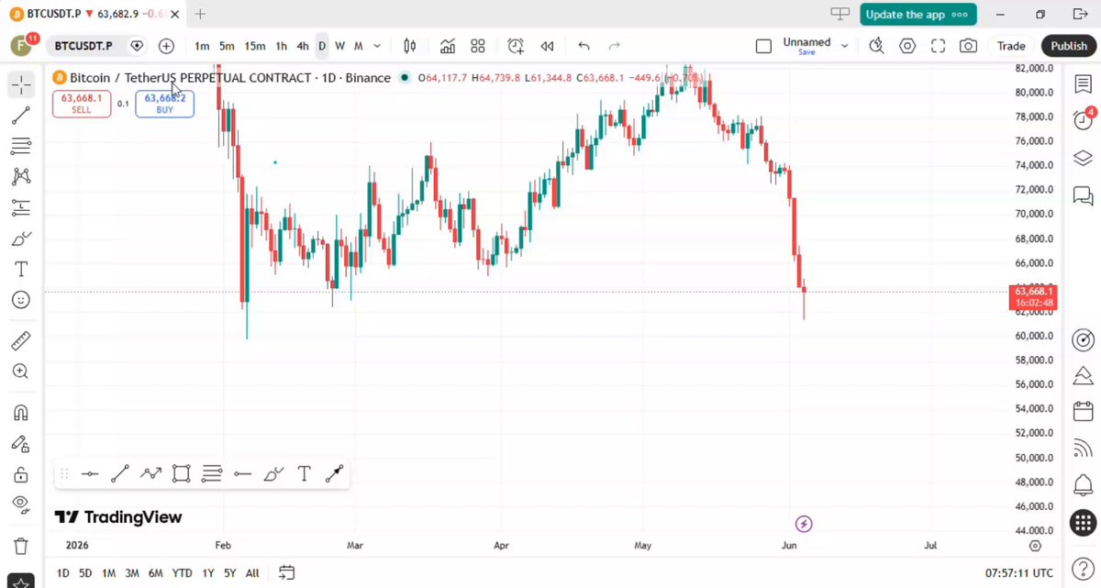Undo the last action
Image resolution: width=1101 pixels, height=588 pixels.
click(584, 46)
